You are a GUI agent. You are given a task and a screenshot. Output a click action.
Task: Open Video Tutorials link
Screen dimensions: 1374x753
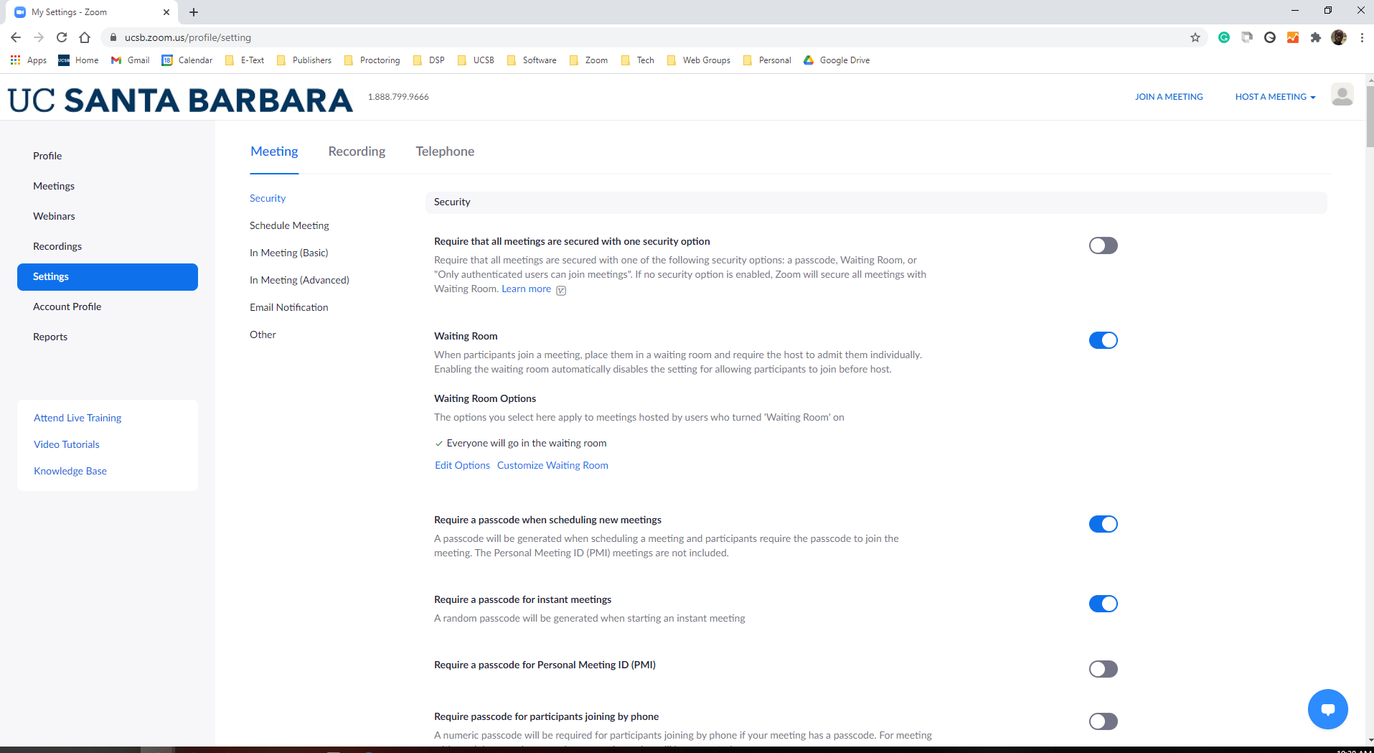click(x=67, y=444)
